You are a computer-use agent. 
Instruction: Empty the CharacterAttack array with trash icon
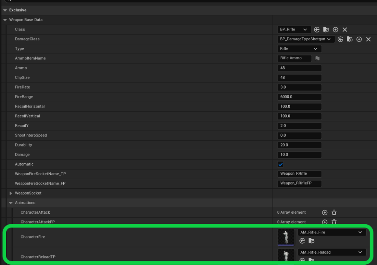coord(334,213)
